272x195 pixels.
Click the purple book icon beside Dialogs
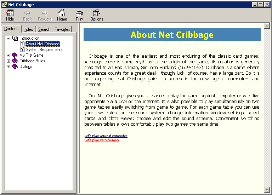15,67
